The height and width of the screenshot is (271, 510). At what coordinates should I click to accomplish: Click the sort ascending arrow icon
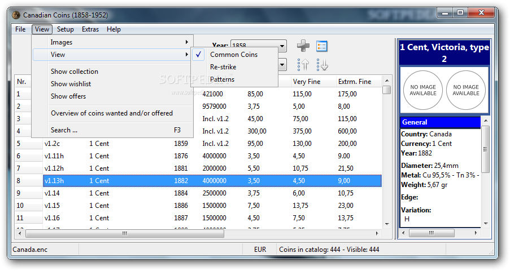point(303,65)
